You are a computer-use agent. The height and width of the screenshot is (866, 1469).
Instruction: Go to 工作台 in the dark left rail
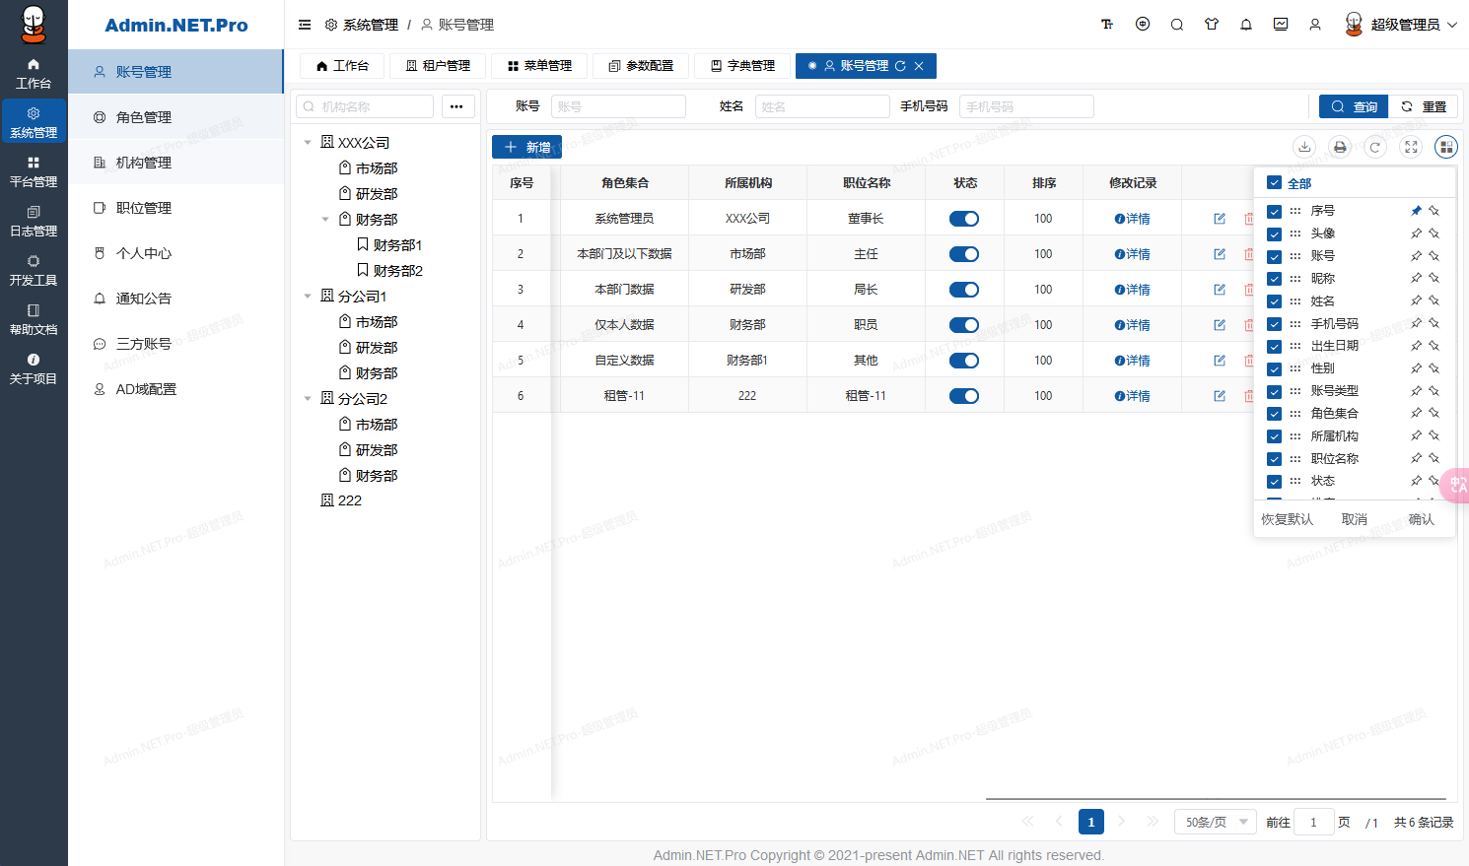[x=34, y=74]
